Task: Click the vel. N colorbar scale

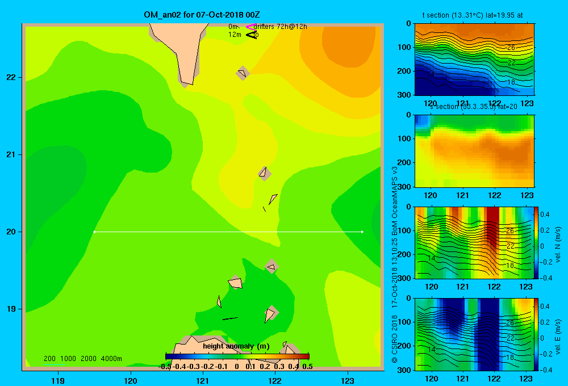Action: [536, 242]
